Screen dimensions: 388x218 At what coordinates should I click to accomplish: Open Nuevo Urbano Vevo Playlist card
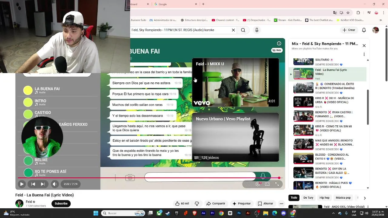tap(235, 137)
